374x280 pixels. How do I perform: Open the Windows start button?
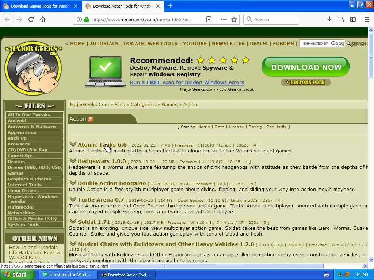[17, 275]
